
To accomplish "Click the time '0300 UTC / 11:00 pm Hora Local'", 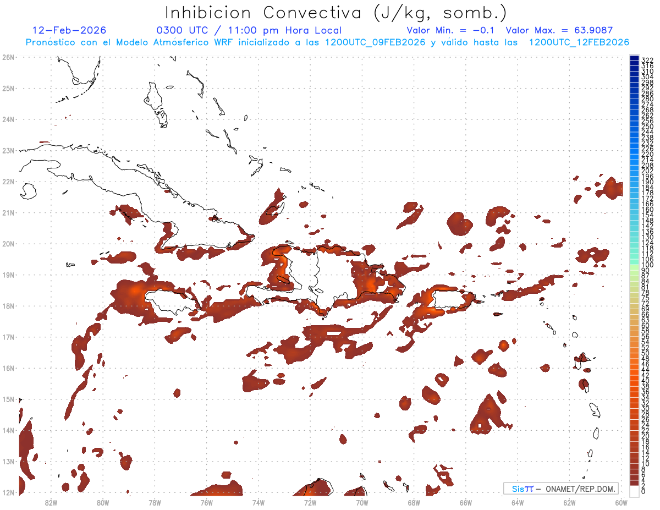I will pyautogui.click(x=249, y=30).
